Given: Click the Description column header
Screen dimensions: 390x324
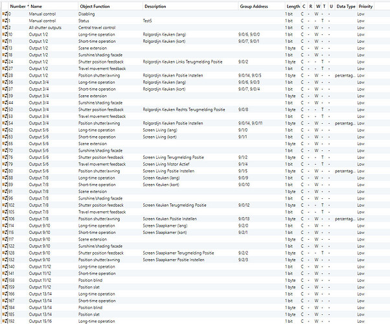Looking at the screenshot, I should point(155,6).
